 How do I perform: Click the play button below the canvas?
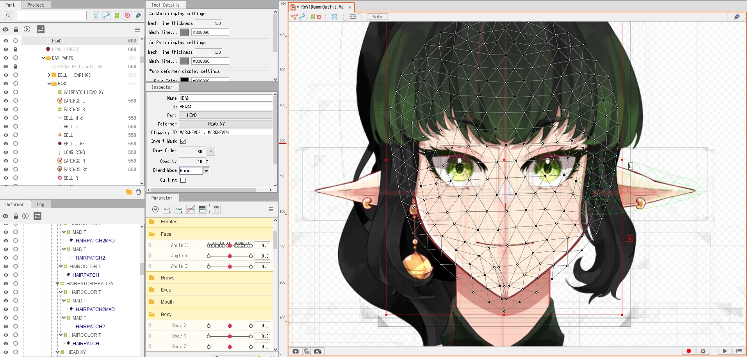tap(725, 351)
